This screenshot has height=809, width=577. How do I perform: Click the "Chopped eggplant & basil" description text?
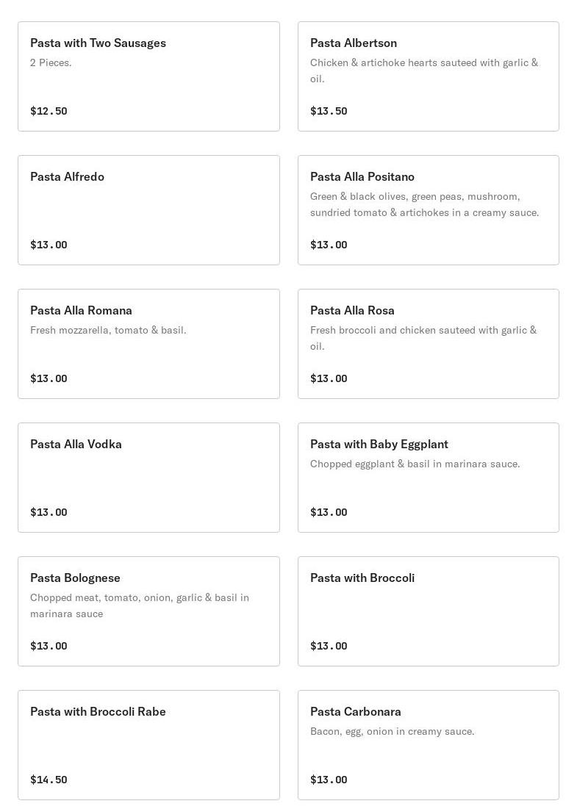pyautogui.click(x=415, y=464)
